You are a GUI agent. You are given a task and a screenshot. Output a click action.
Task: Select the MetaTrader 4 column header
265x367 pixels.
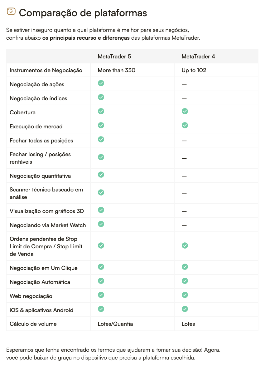pos(198,57)
